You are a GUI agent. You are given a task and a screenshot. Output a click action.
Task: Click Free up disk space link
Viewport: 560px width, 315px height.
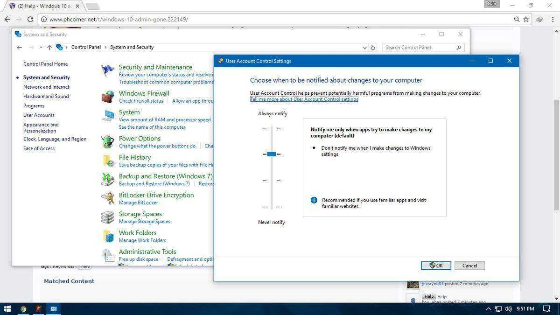139,259
